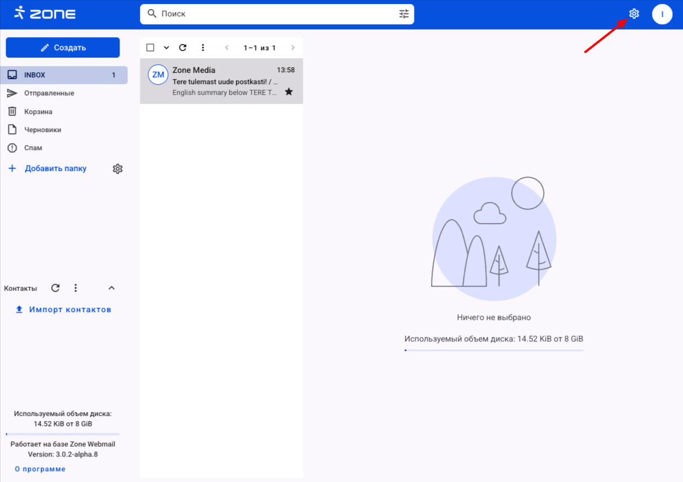Click in the Поиск search field
The image size is (683, 482).
[x=276, y=14]
